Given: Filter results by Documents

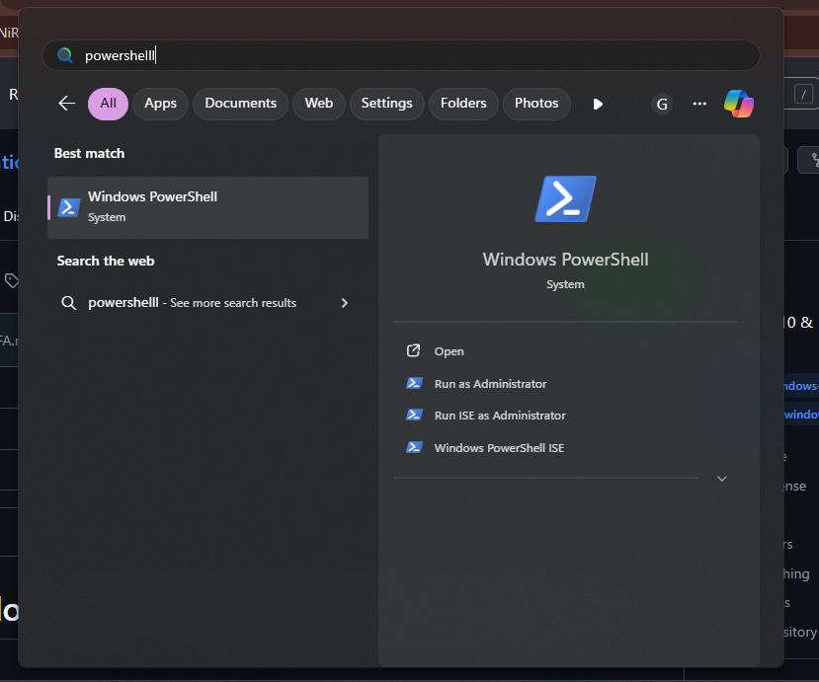Looking at the screenshot, I should (240, 104).
